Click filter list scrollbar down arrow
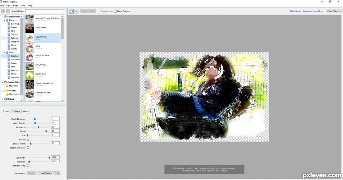 coord(62,100)
